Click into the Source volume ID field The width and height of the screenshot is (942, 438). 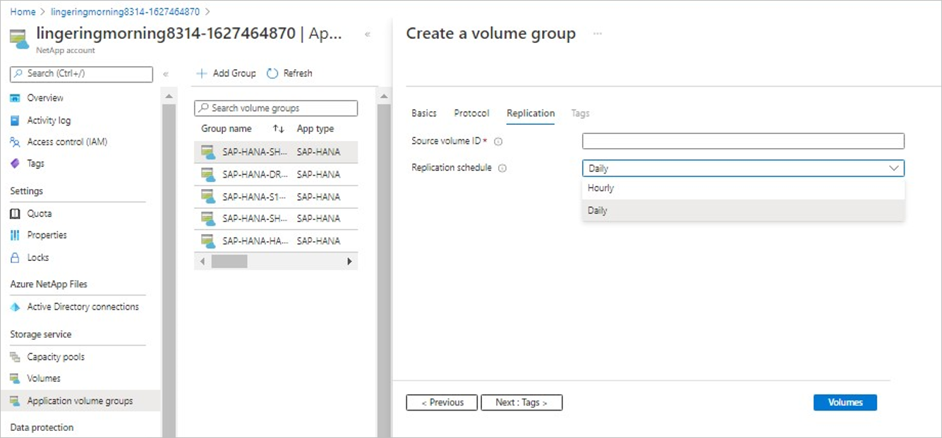click(743, 141)
